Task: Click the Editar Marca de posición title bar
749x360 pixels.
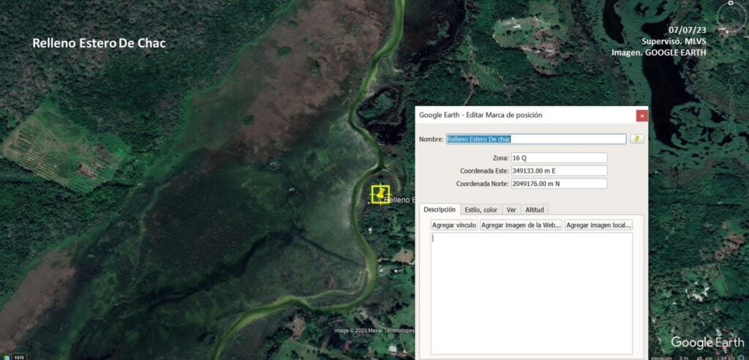Action: coord(525,115)
